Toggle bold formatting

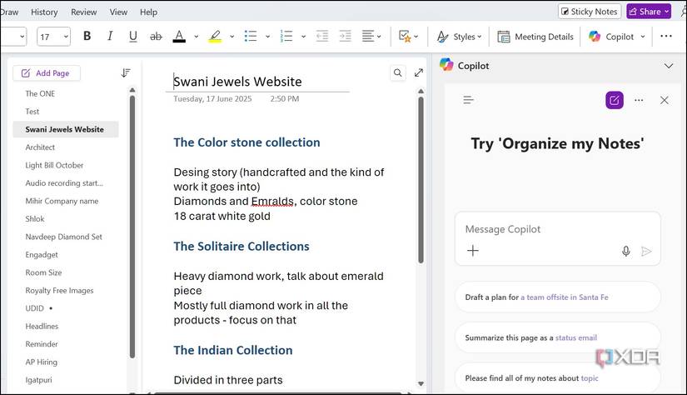[x=87, y=37]
